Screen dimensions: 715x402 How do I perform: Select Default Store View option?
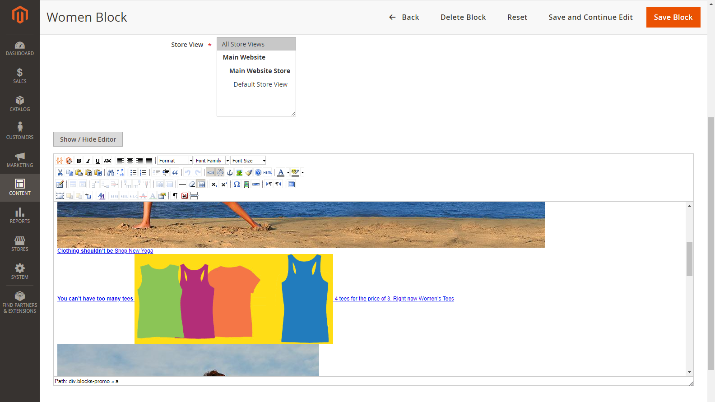[256, 84]
